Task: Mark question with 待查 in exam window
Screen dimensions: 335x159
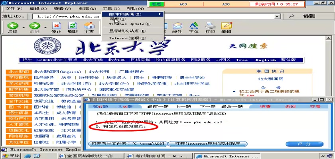Action: pos(265,107)
